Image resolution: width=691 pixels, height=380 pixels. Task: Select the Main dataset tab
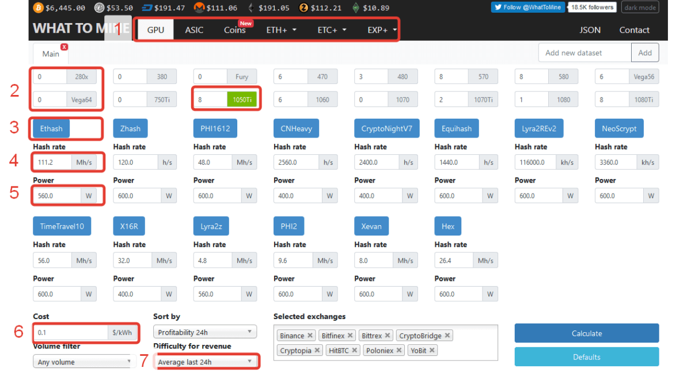click(51, 54)
